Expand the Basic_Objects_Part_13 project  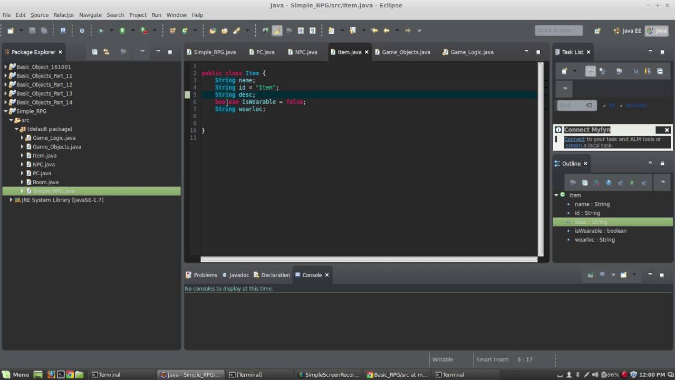pos(6,93)
